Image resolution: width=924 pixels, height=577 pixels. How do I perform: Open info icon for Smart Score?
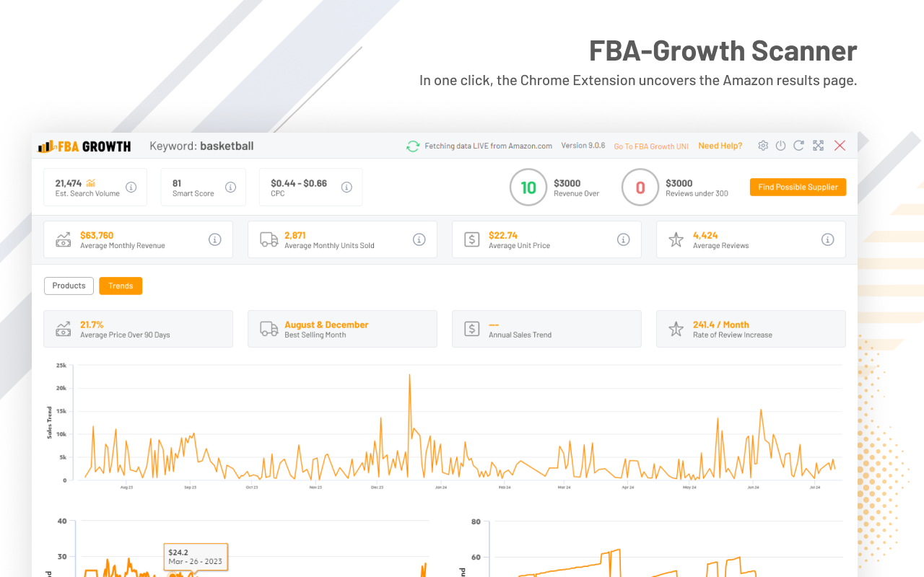(x=230, y=188)
